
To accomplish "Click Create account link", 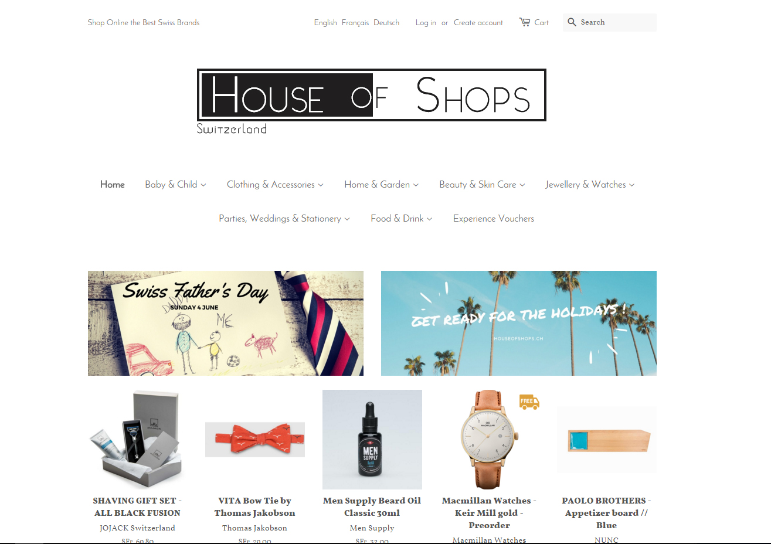I will pos(478,23).
